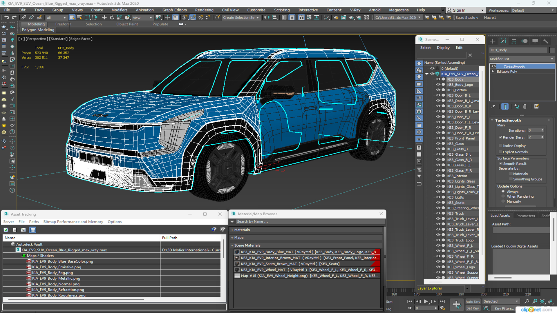Click the Sign In button

[465, 10]
